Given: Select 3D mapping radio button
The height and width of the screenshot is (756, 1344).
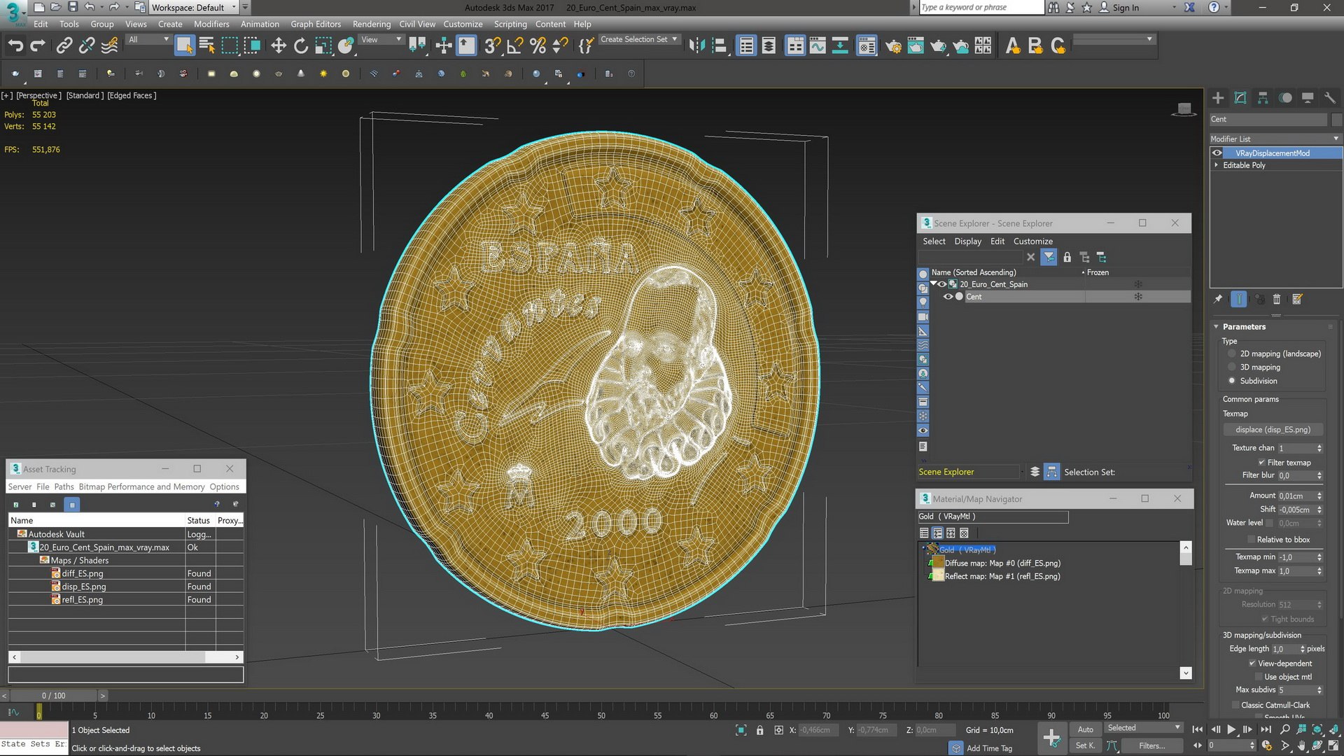Looking at the screenshot, I should [x=1232, y=367].
